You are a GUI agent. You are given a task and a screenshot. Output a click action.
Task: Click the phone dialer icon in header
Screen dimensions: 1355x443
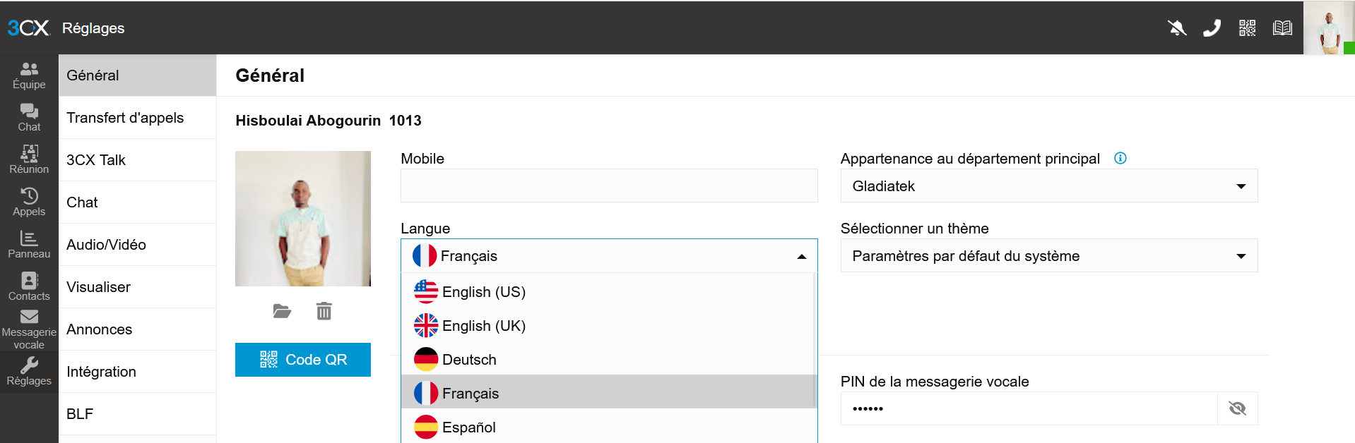(x=1212, y=28)
